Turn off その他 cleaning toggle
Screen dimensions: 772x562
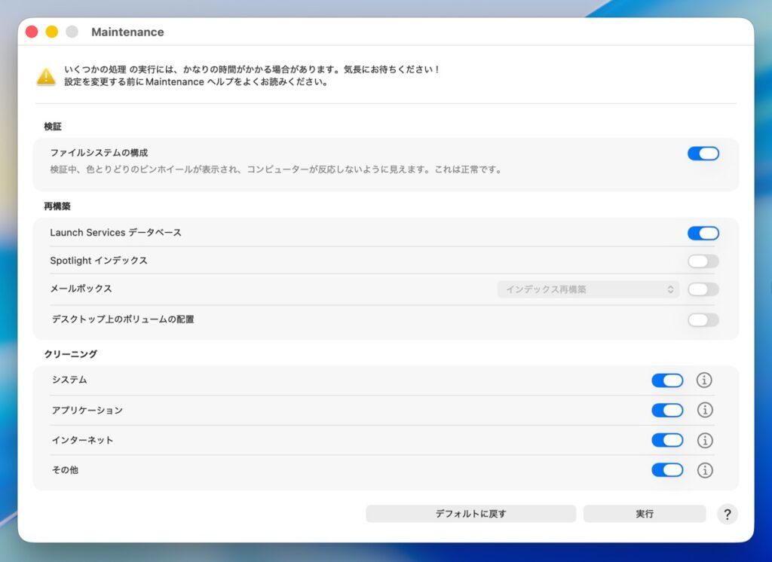(x=667, y=470)
